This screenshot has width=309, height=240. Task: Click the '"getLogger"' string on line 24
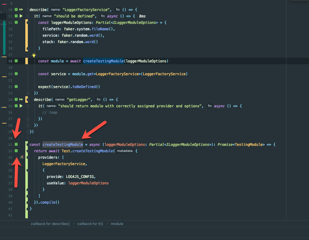pos(78,99)
